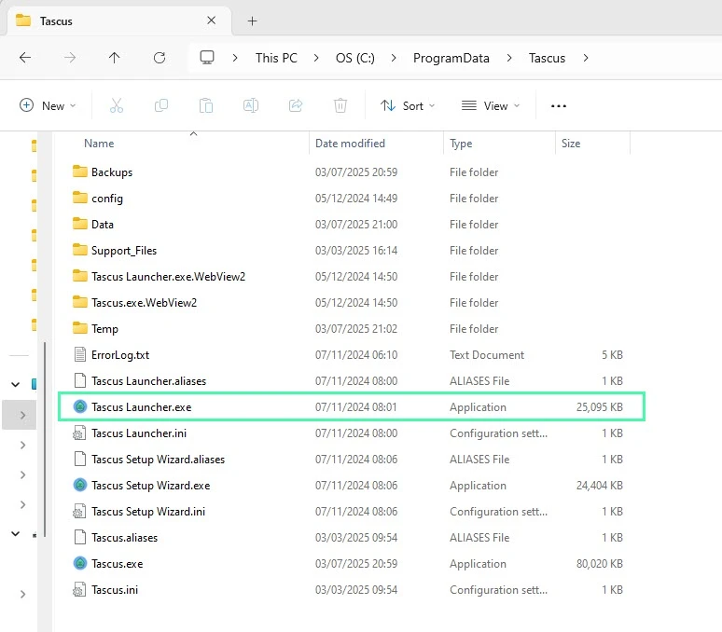Click the Share icon in toolbar
Image resolution: width=722 pixels, height=632 pixels.
[x=296, y=105]
